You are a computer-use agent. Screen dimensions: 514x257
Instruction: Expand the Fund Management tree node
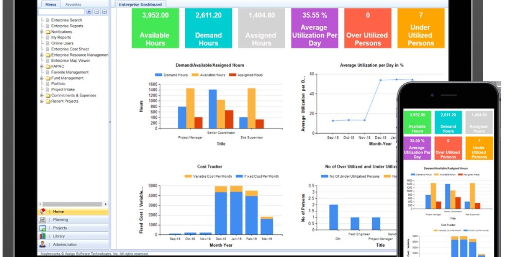[x=42, y=78]
